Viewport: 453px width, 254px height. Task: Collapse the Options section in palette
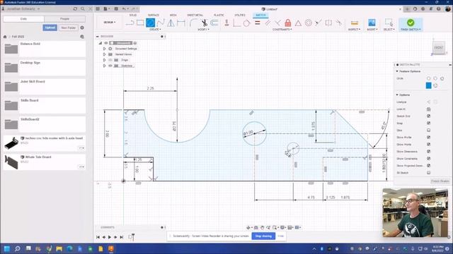click(x=397, y=95)
